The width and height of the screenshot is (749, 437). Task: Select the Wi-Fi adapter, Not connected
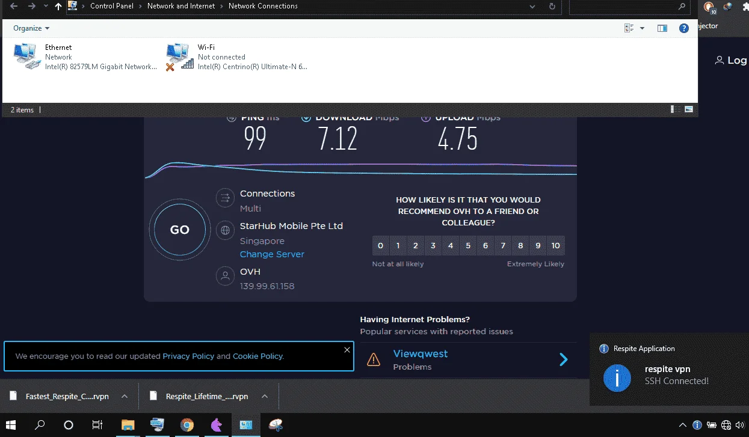(237, 57)
